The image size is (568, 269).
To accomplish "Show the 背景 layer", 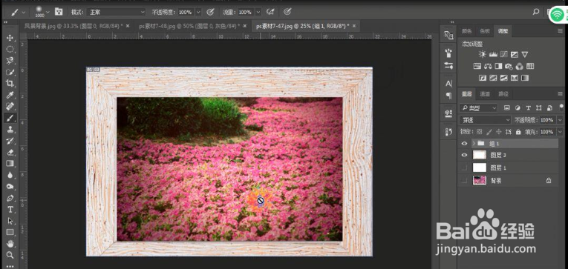I will (464, 180).
